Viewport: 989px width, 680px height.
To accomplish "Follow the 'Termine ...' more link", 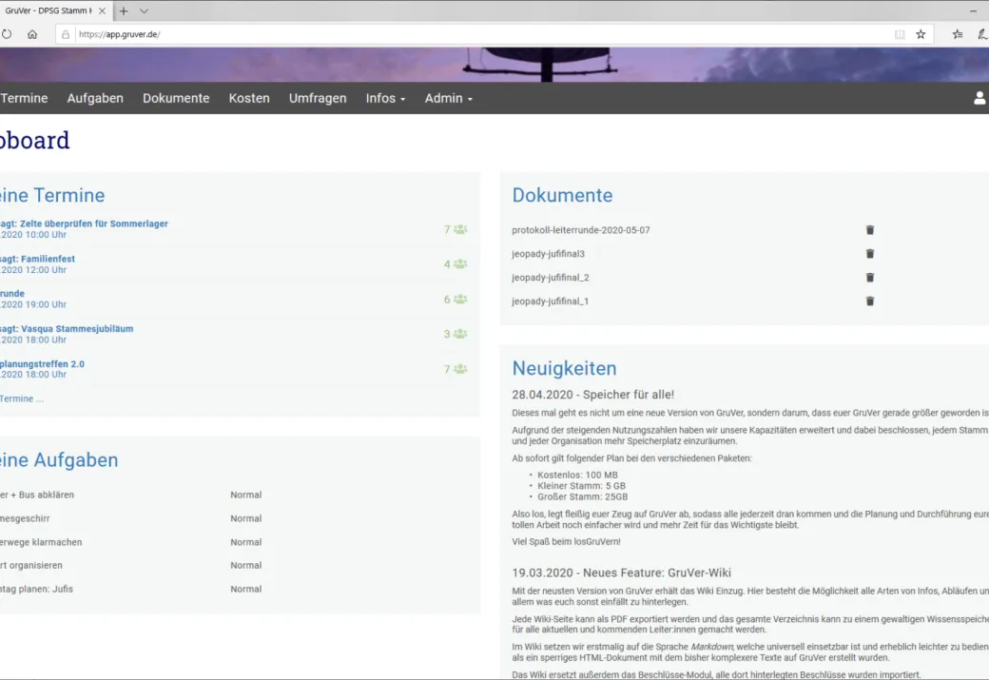I will (22, 398).
